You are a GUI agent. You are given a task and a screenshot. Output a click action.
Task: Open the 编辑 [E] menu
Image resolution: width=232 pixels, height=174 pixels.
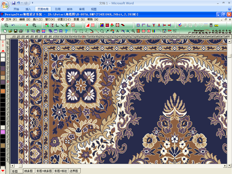pyautogui.click(x=25, y=19)
